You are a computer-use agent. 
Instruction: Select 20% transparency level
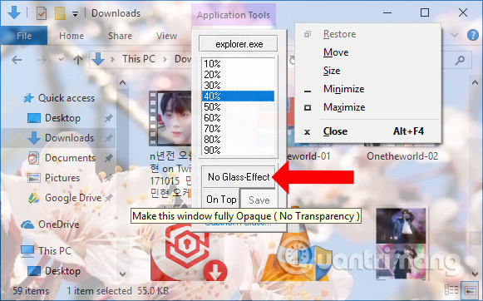[x=238, y=75]
